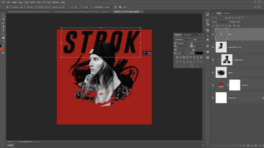Open the History panel icon in the dock

207,15
